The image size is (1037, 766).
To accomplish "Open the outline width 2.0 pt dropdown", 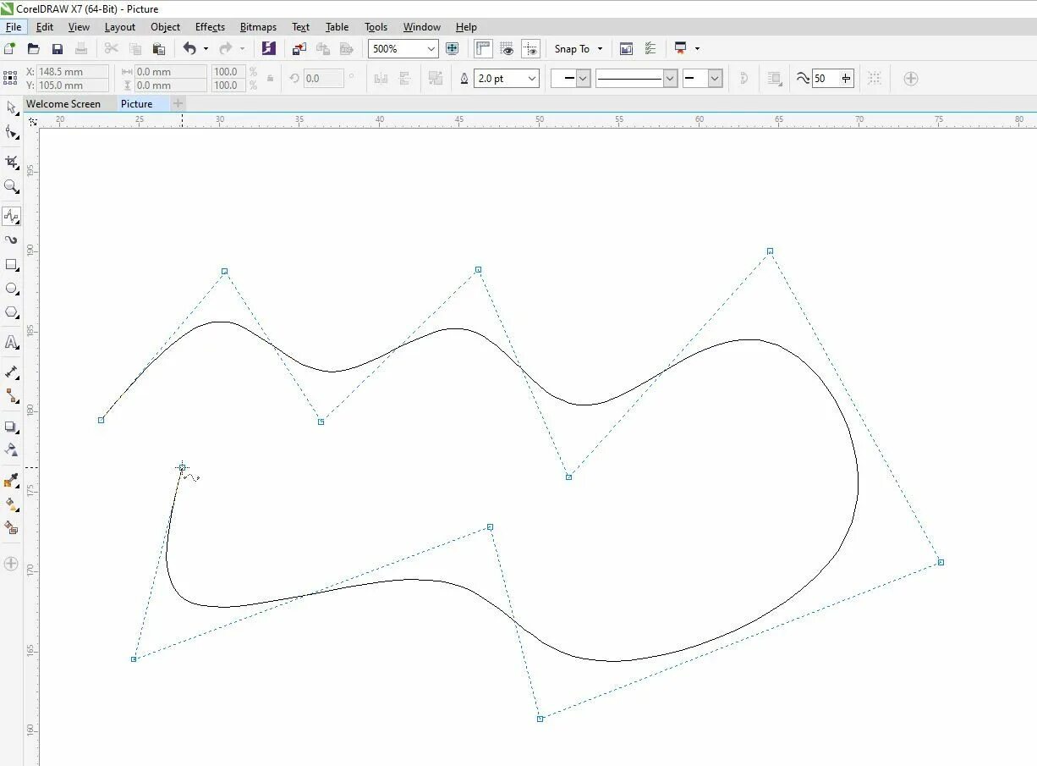I will click(x=532, y=78).
